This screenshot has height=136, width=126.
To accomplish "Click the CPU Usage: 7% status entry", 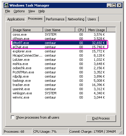I will click(x=50, y=132).
